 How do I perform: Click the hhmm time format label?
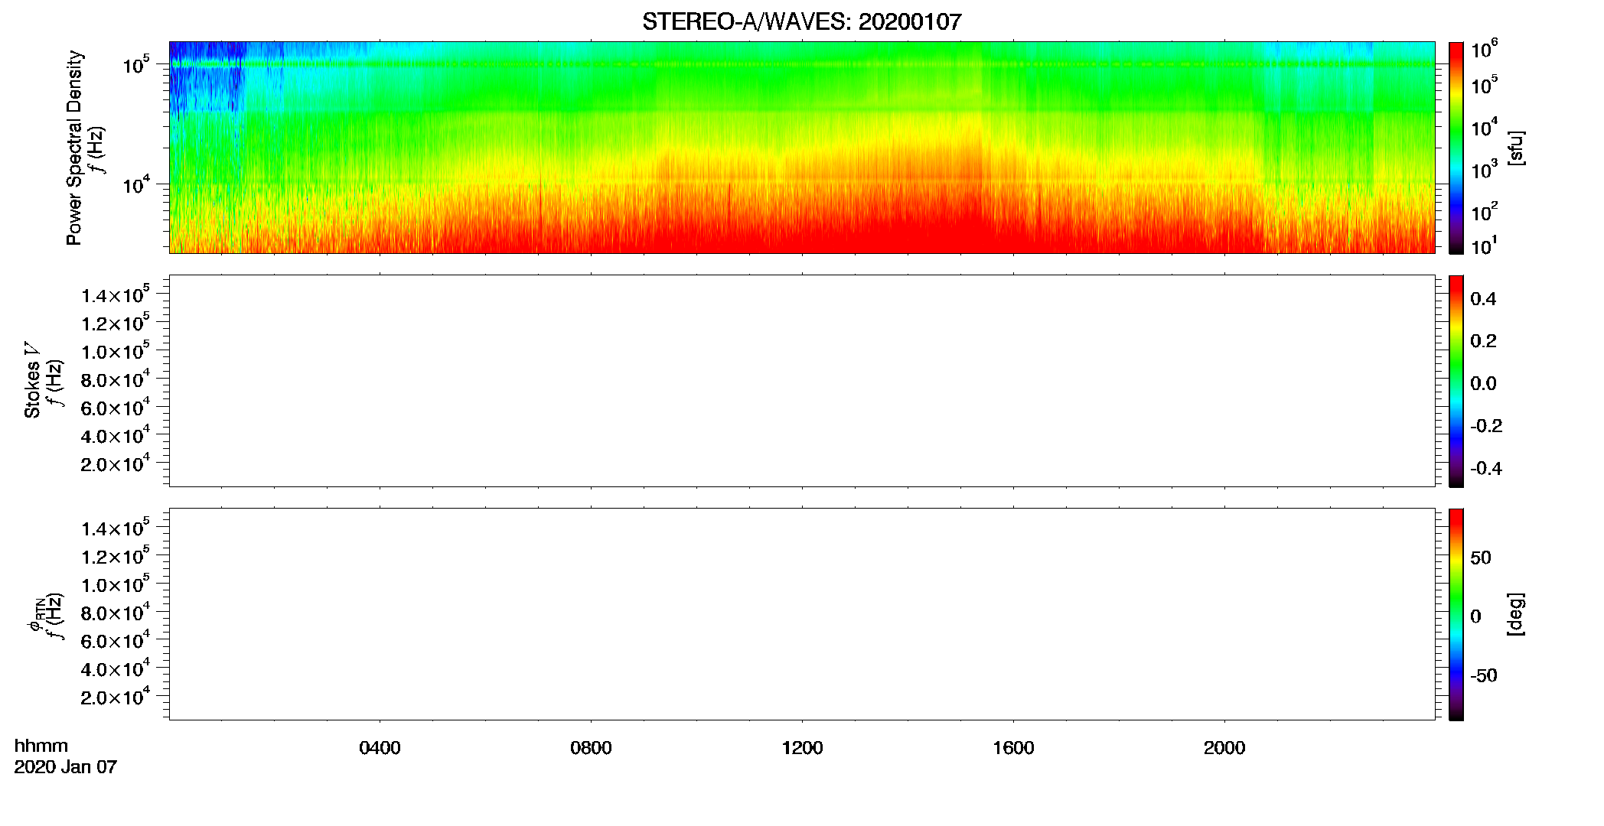41,746
